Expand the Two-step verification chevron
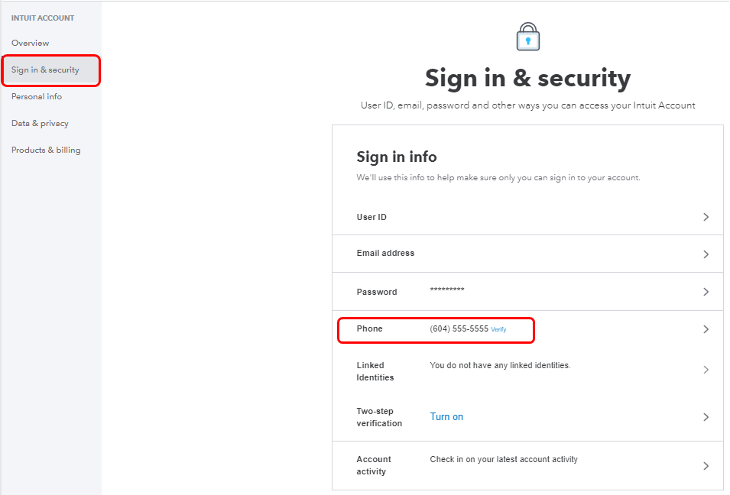Image resolution: width=730 pixels, height=495 pixels. (706, 416)
